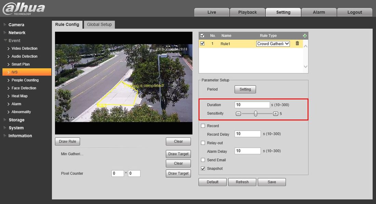Delete Rule1 with the trash icon
Viewport: 376px width, 204px height.
[297, 43]
